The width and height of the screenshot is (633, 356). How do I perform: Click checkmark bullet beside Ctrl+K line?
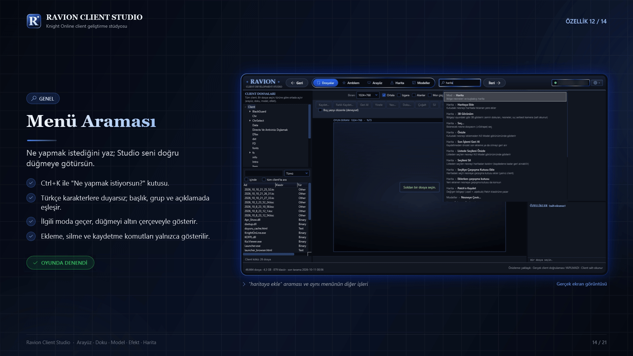31,183
